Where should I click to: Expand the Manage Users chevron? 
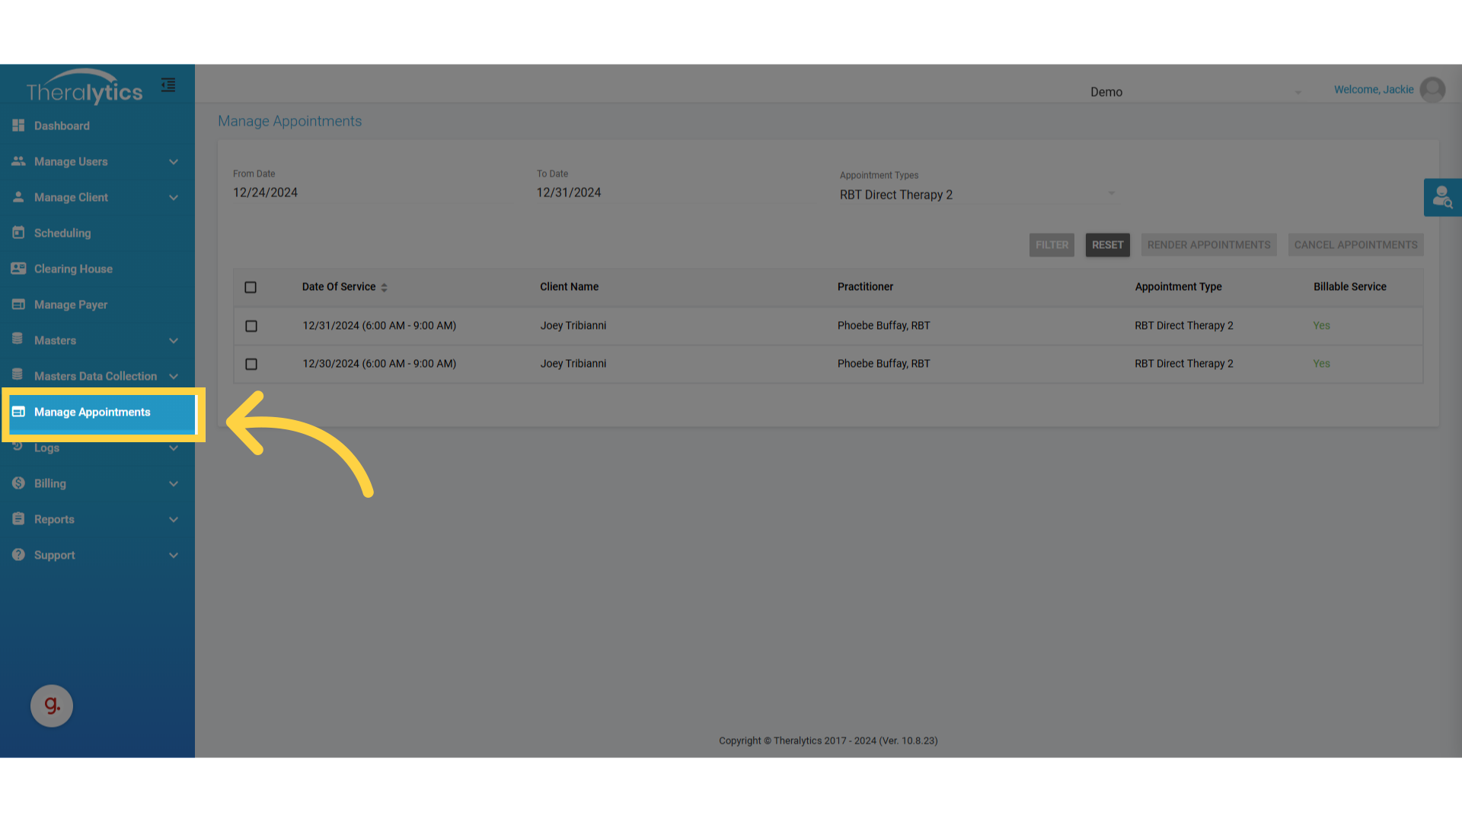174,161
